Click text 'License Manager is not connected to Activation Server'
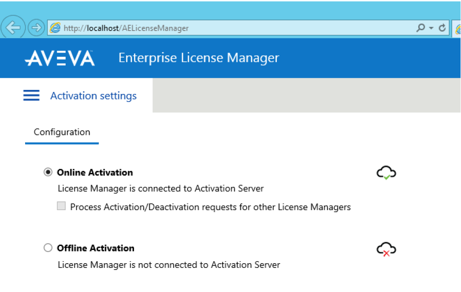The width and height of the screenshot is (461, 292). pos(169,265)
